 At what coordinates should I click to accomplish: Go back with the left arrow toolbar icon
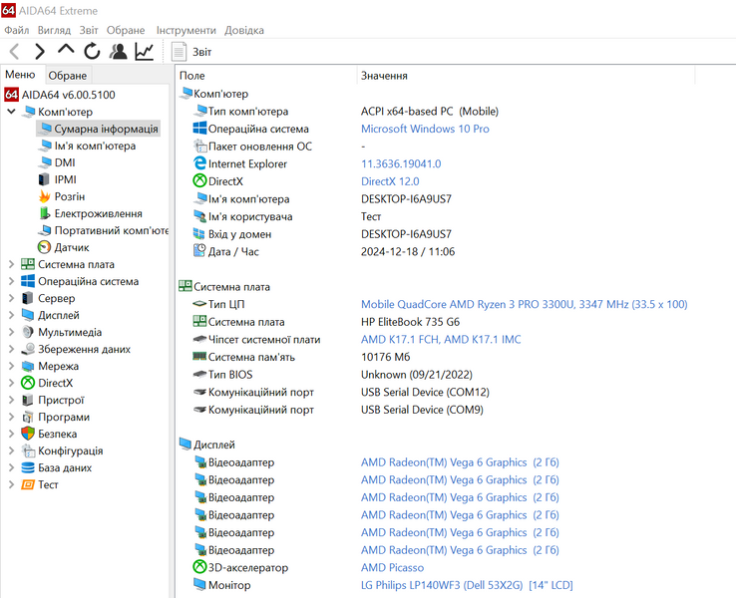(15, 51)
